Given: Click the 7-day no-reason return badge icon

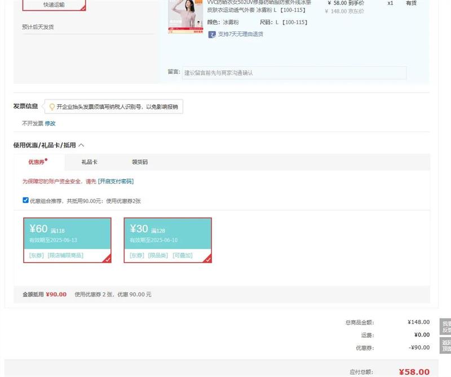Looking at the screenshot, I should tap(212, 34).
